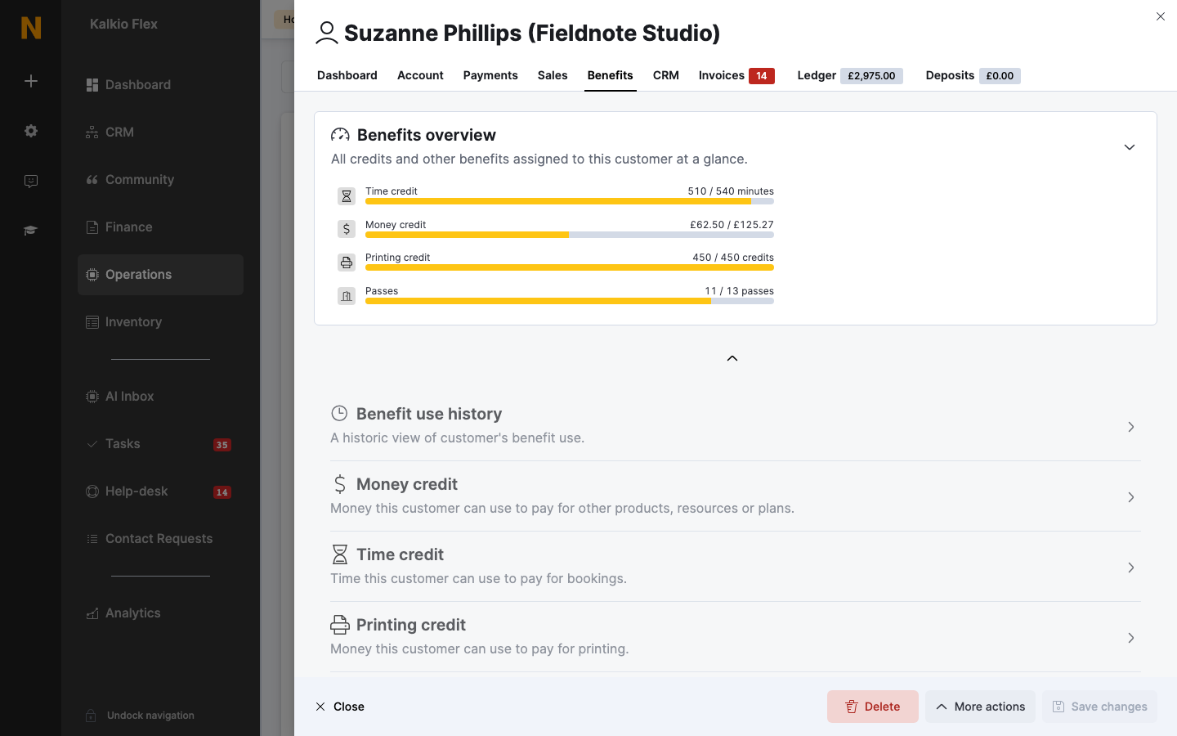Screen dimensions: 1177x736
Task: Open AI Inbox in the sidebar
Action: 160,397
